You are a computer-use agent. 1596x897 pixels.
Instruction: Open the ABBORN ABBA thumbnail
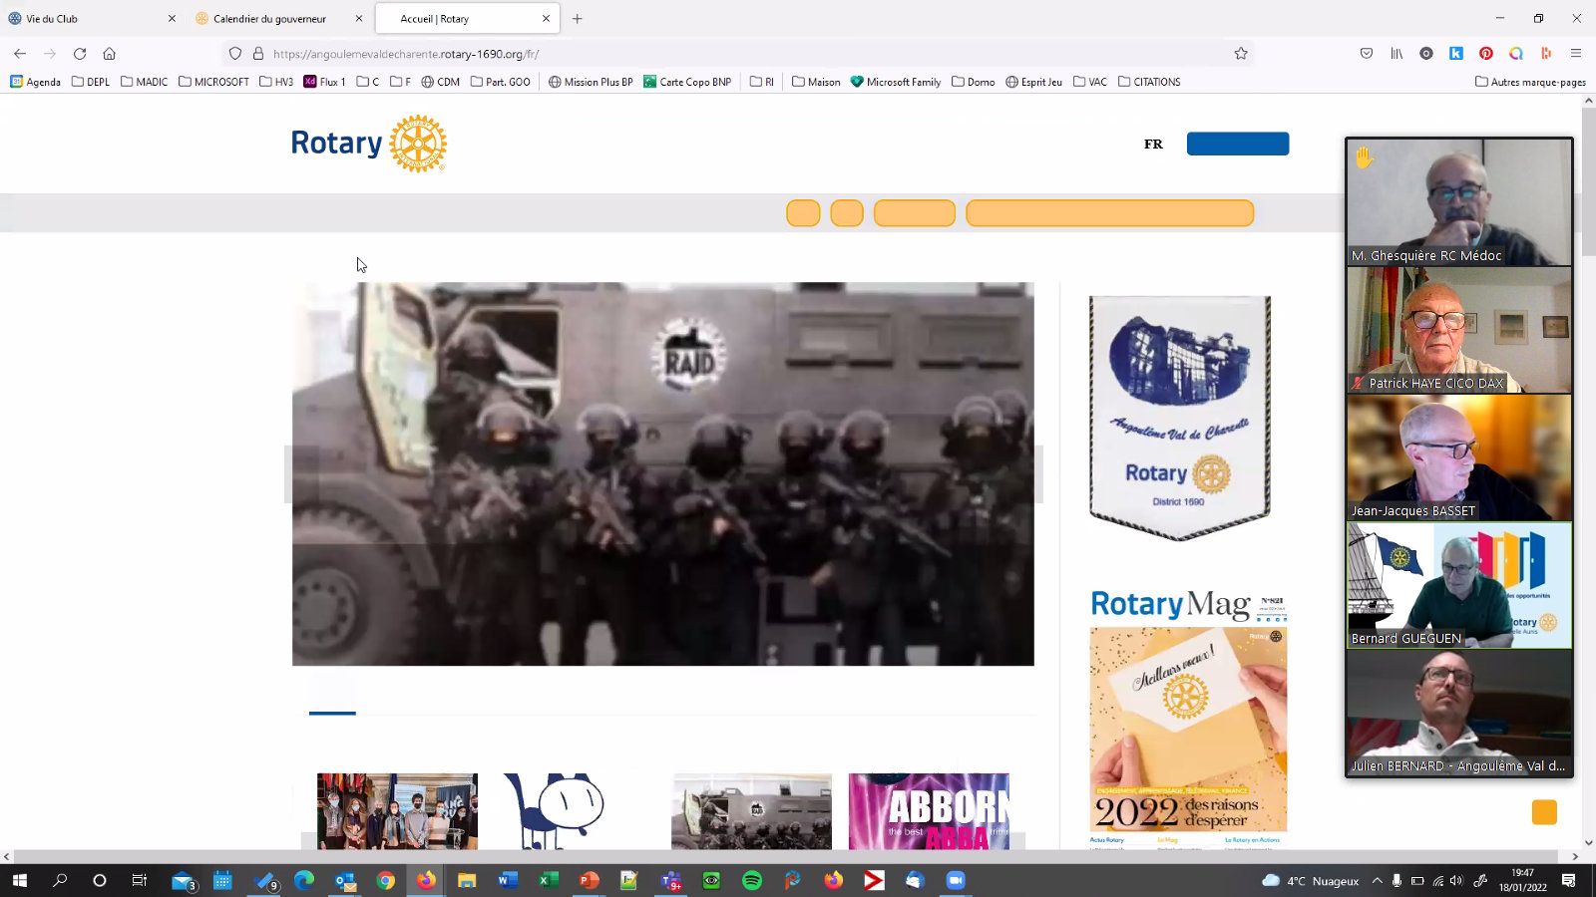coord(929,811)
